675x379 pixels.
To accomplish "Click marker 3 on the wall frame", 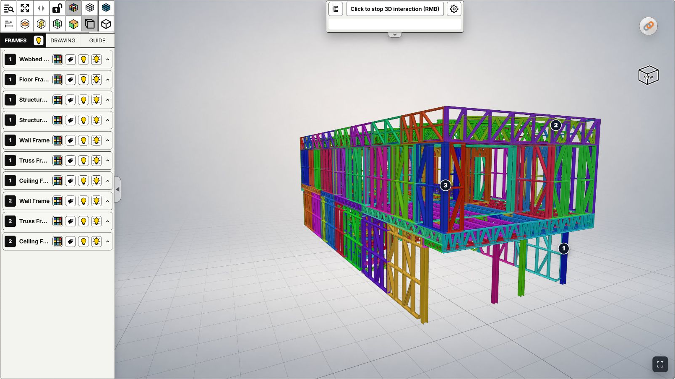I will [x=446, y=185].
